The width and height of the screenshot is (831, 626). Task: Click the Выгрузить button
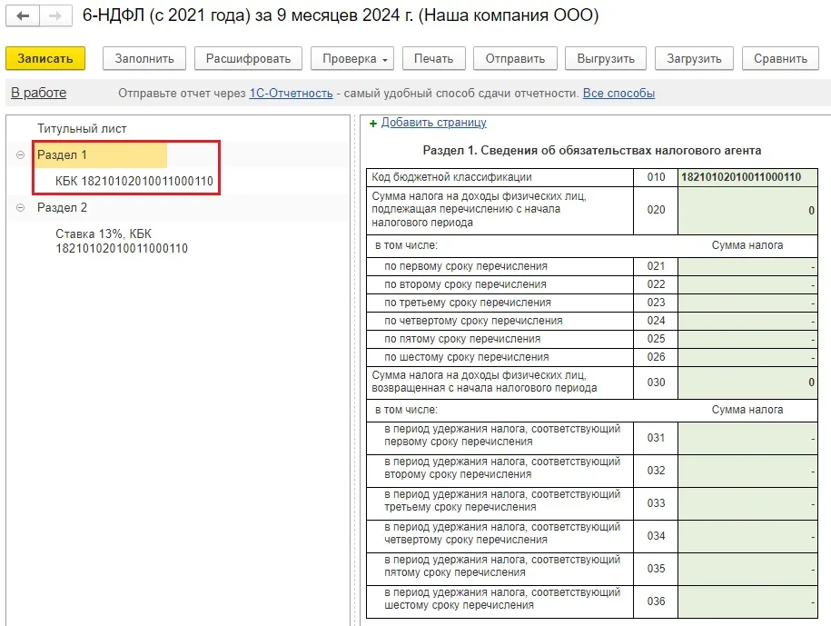(x=605, y=58)
